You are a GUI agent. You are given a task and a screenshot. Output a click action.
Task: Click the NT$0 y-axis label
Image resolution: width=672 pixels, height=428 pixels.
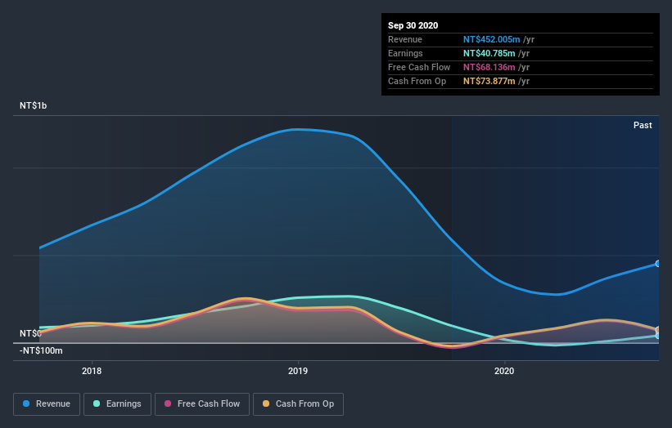point(30,333)
